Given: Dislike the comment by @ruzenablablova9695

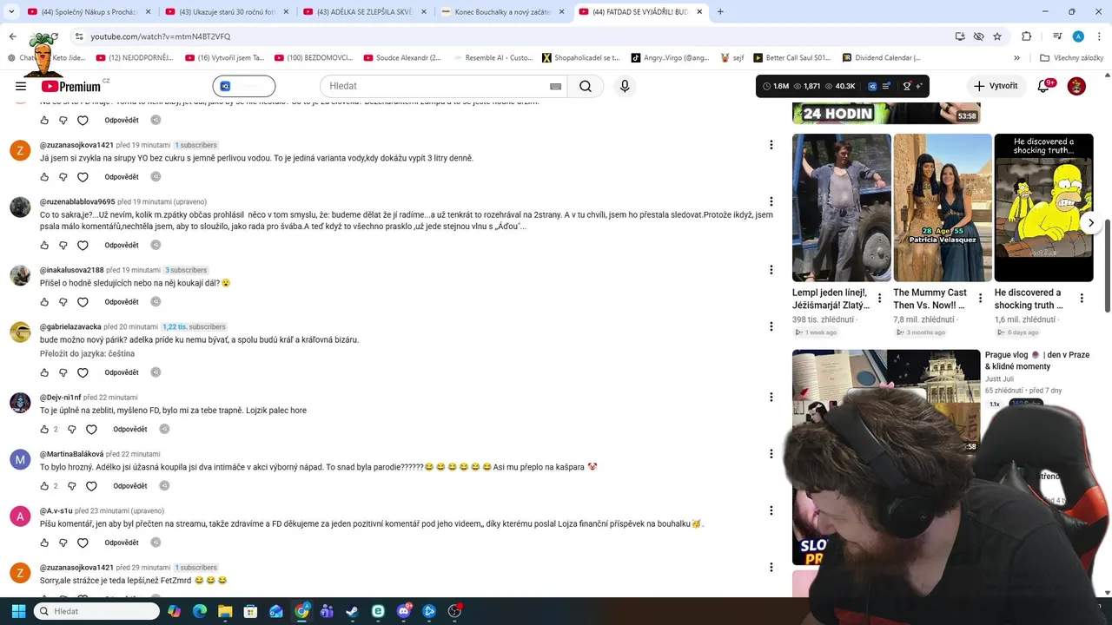Looking at the screenshot, I should [x=63, y=246].
